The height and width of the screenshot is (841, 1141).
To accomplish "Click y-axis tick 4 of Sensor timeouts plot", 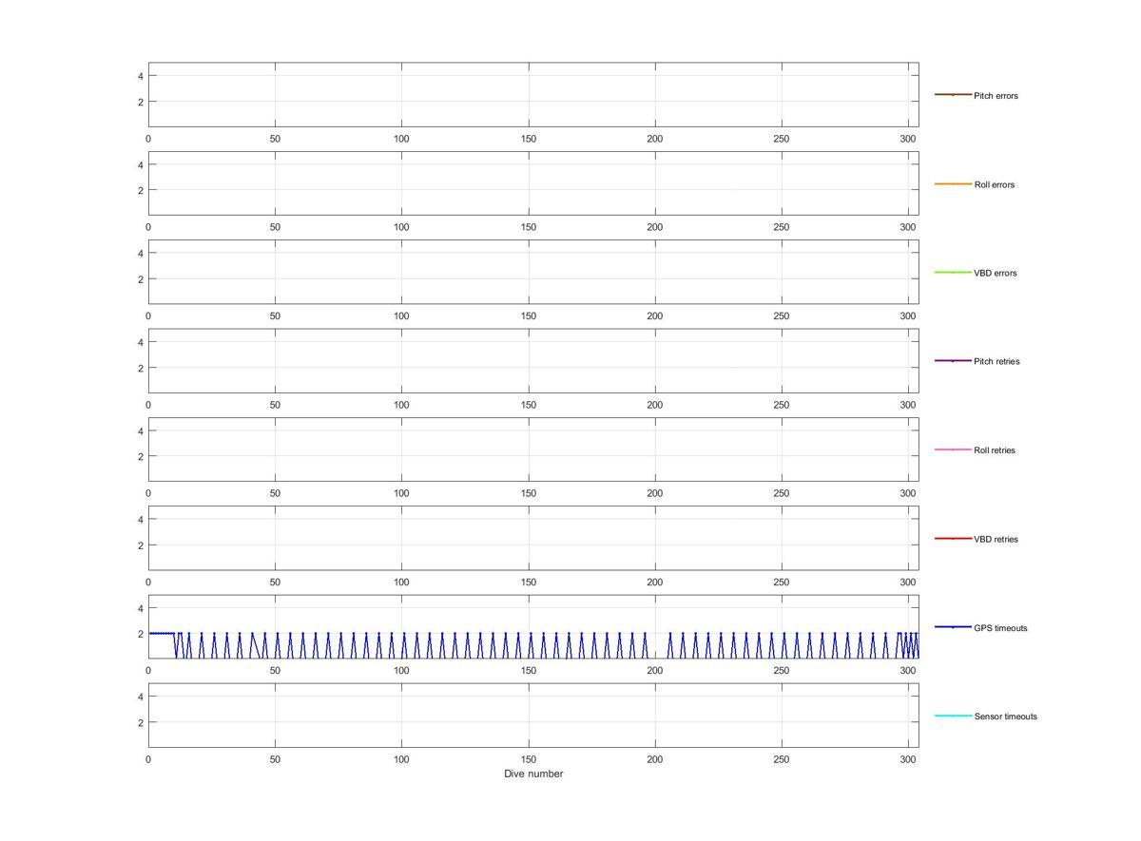I will tap(140, 697).
